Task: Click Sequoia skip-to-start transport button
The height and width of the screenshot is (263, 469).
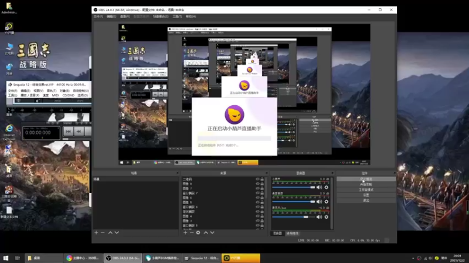Action: pos(68,131)
